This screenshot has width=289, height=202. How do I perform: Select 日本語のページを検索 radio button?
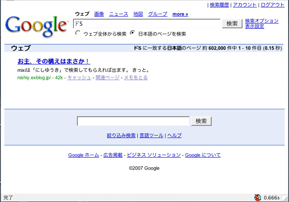133,33
